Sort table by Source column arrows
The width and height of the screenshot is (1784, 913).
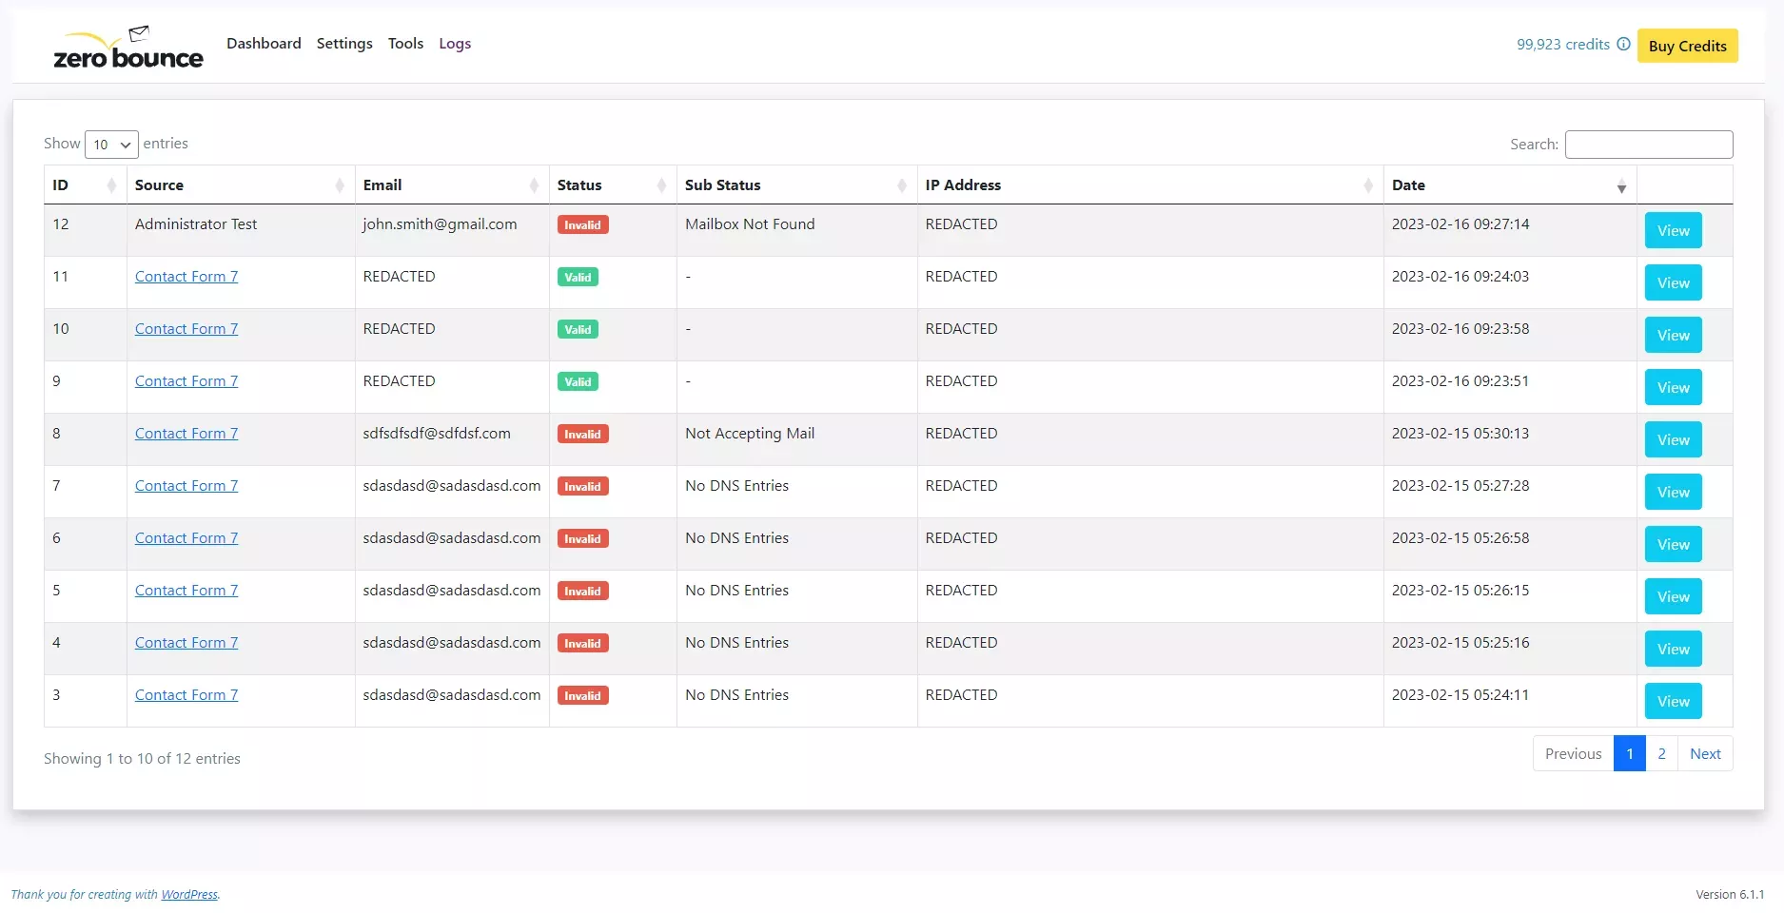tap(340, 185)
